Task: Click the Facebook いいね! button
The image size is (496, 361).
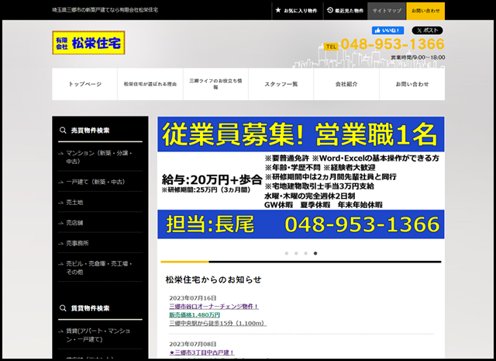Action: [x=387, y=30]
